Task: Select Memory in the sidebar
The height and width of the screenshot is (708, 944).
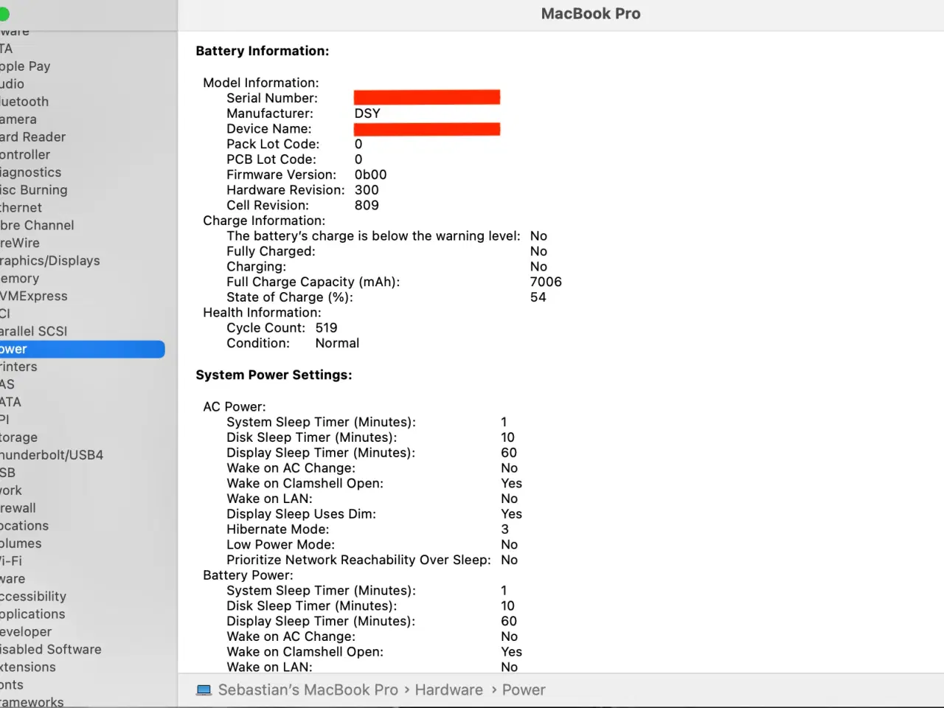Action: 20,279
